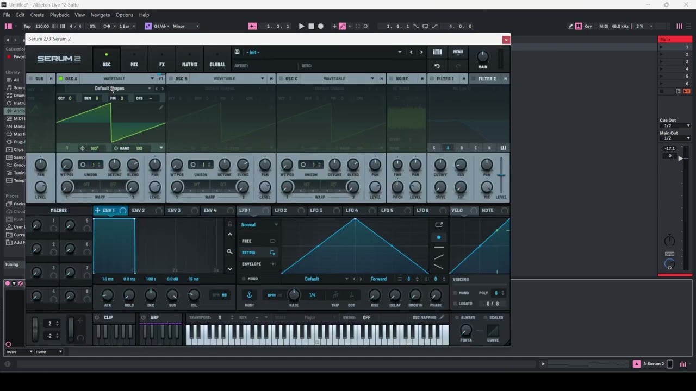This screenshot has width=696, height=391.
Task: Enable oscillator C
Action: pos(281,79)
